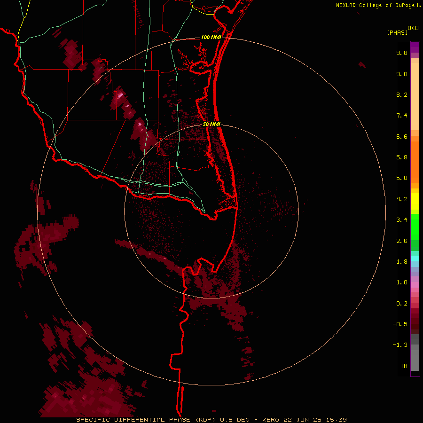The width and height of the screenshot is (423, 423).
Task: Click the DKD label above the legend
Action: [x=413, y=28]
